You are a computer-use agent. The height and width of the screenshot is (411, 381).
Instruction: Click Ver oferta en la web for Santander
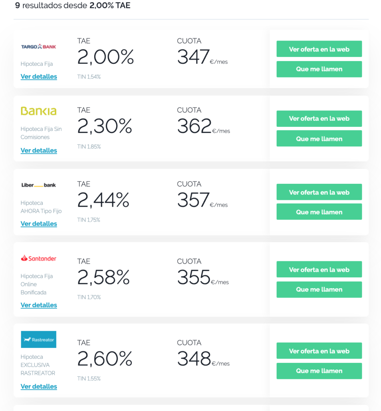coord(319,269)
